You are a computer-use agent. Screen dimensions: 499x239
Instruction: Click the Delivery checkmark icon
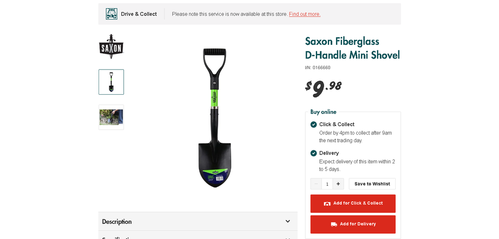point(314,153)
